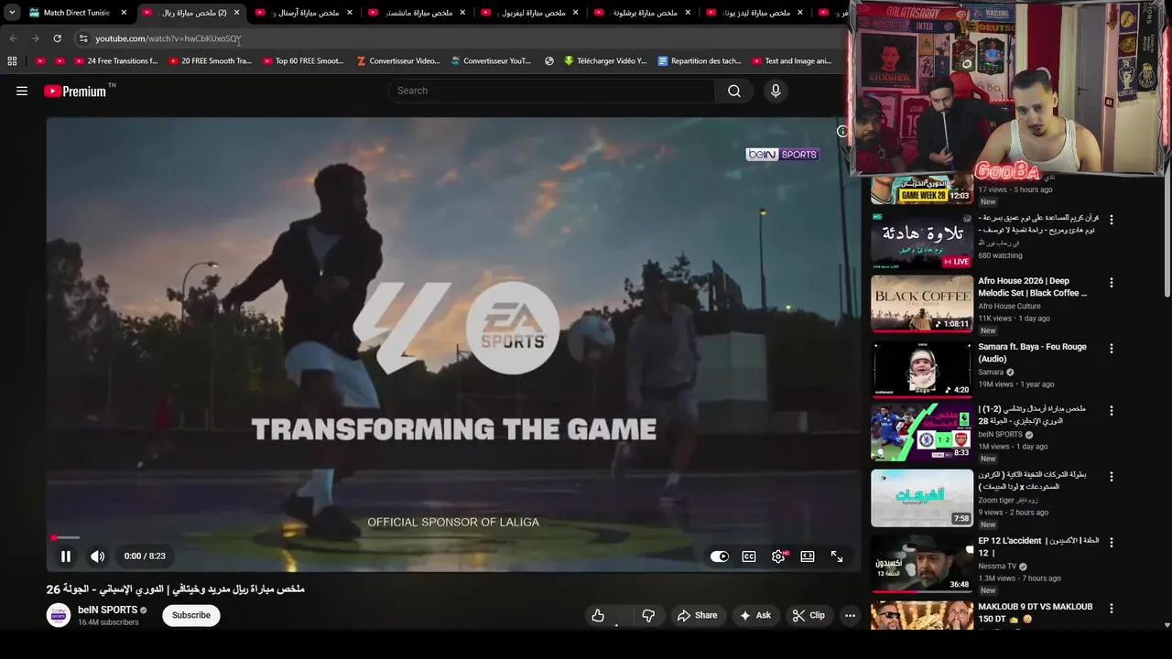Switch to the ملخص مباراة ليفربول tab
This screenshot has height=659, width=1172.
tap(529, 13)
